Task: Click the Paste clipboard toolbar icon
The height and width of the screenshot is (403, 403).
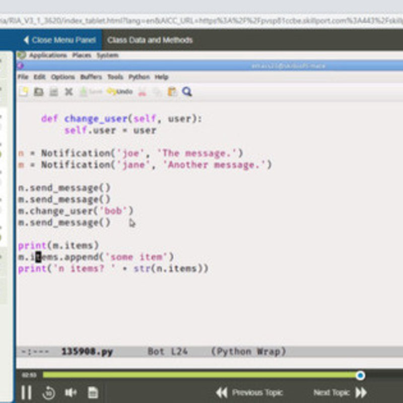Action: point(172,92)
